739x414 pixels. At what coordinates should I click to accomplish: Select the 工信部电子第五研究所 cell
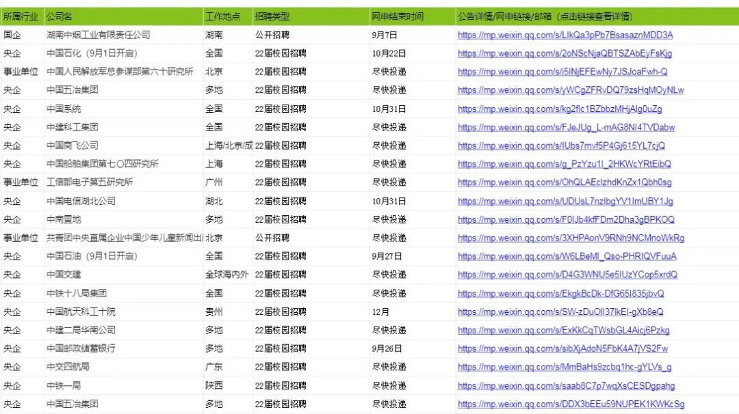pos(123,182)
